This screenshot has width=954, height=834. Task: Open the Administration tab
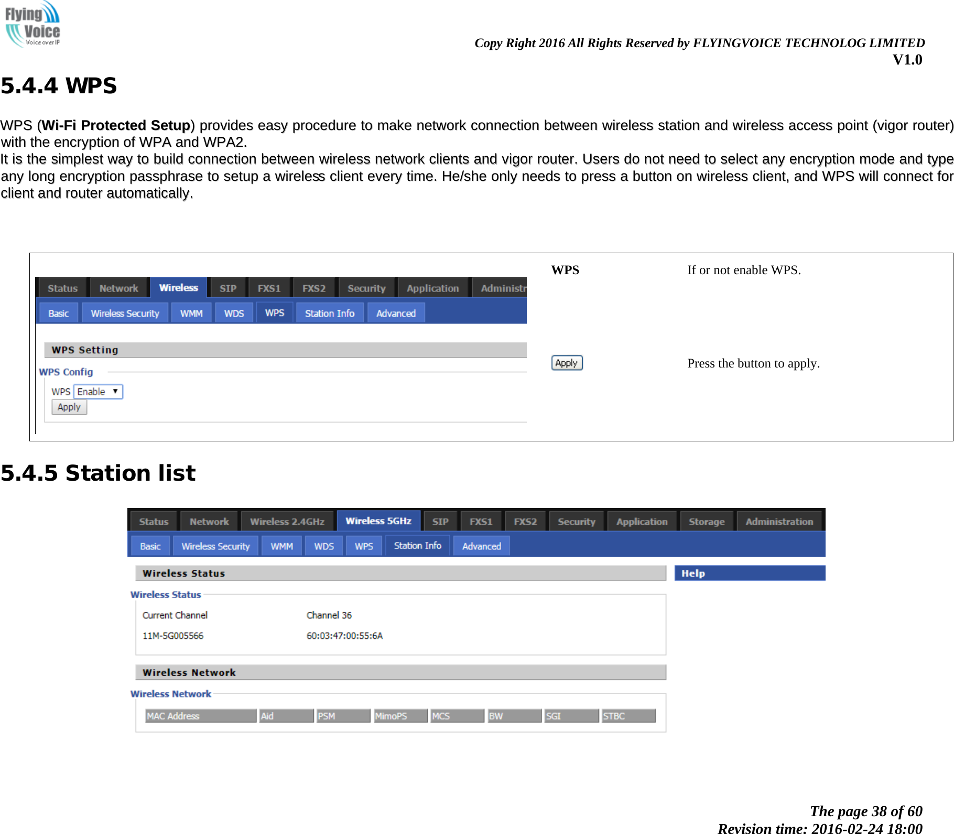779,521
